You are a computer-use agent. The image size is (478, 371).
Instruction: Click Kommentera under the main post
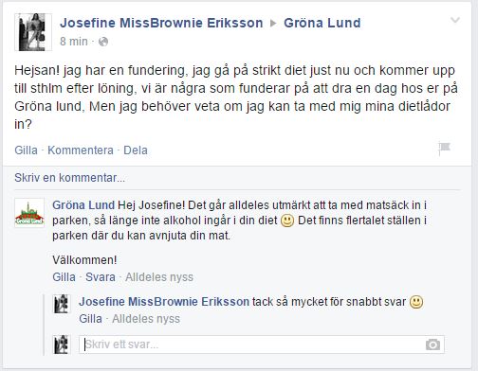[81, 150]
